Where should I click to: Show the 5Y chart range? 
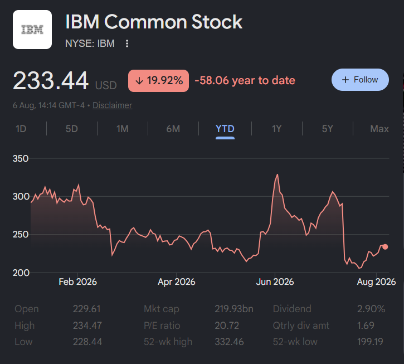point(328,129)
